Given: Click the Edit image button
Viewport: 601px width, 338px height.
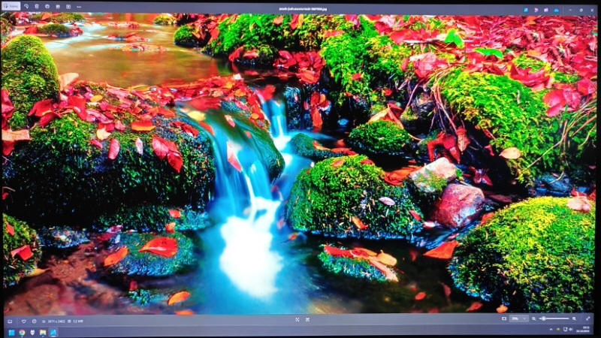Looking at the screenshot, I should pyautogui.click(x=13, y=5).
